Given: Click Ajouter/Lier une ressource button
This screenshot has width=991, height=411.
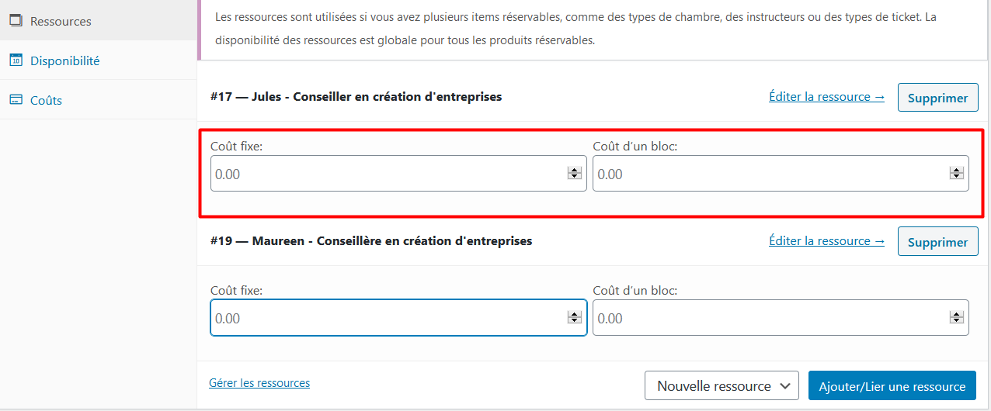Looking at the screenshot, I should (892, 386).
